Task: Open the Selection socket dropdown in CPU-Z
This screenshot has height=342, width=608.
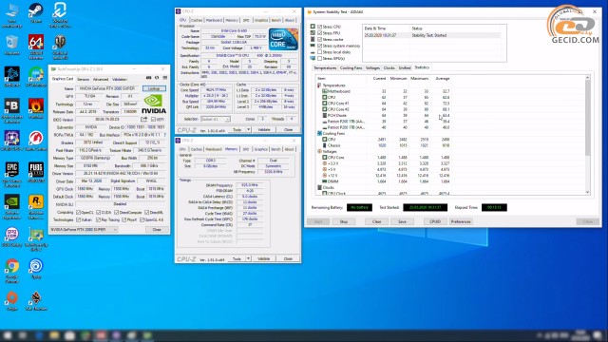Action: coord(216,119)
